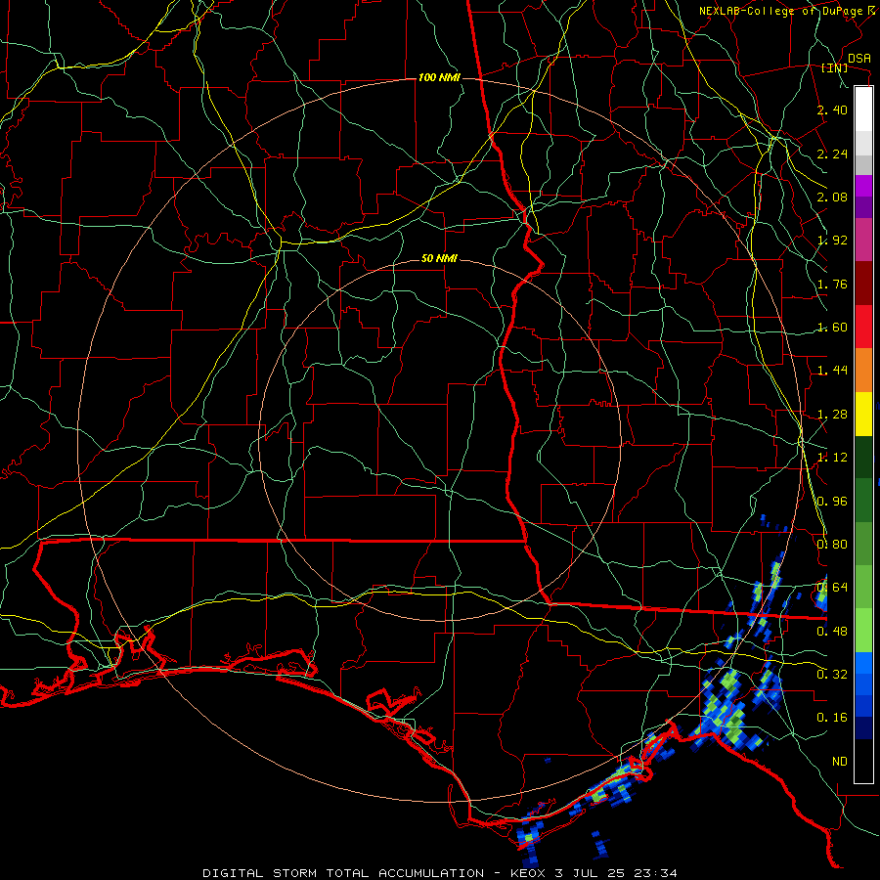Click the 0.16 legend value
This screenshot has height=880, width=880.
point(832,718)
